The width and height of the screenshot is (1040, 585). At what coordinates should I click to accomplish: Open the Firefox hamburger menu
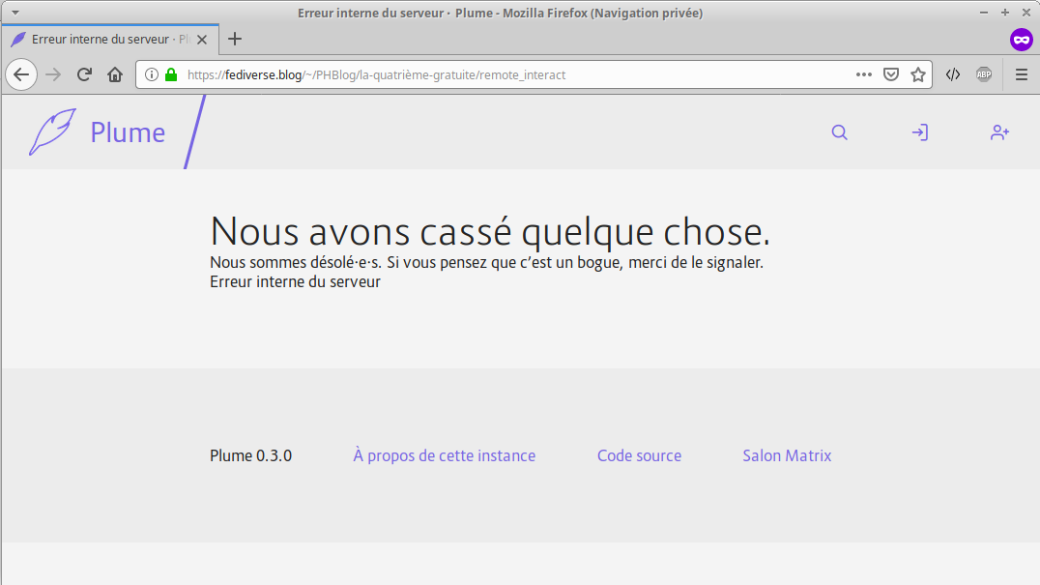(1022, 75)
